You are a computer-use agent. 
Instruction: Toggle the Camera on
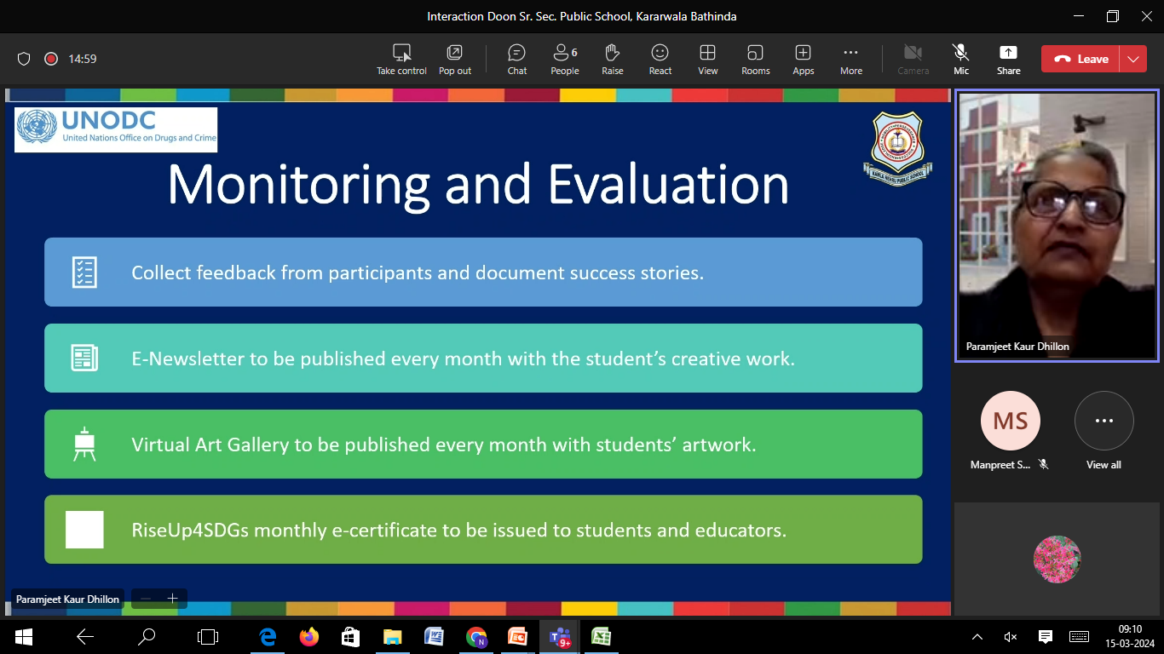click(913, 59)
